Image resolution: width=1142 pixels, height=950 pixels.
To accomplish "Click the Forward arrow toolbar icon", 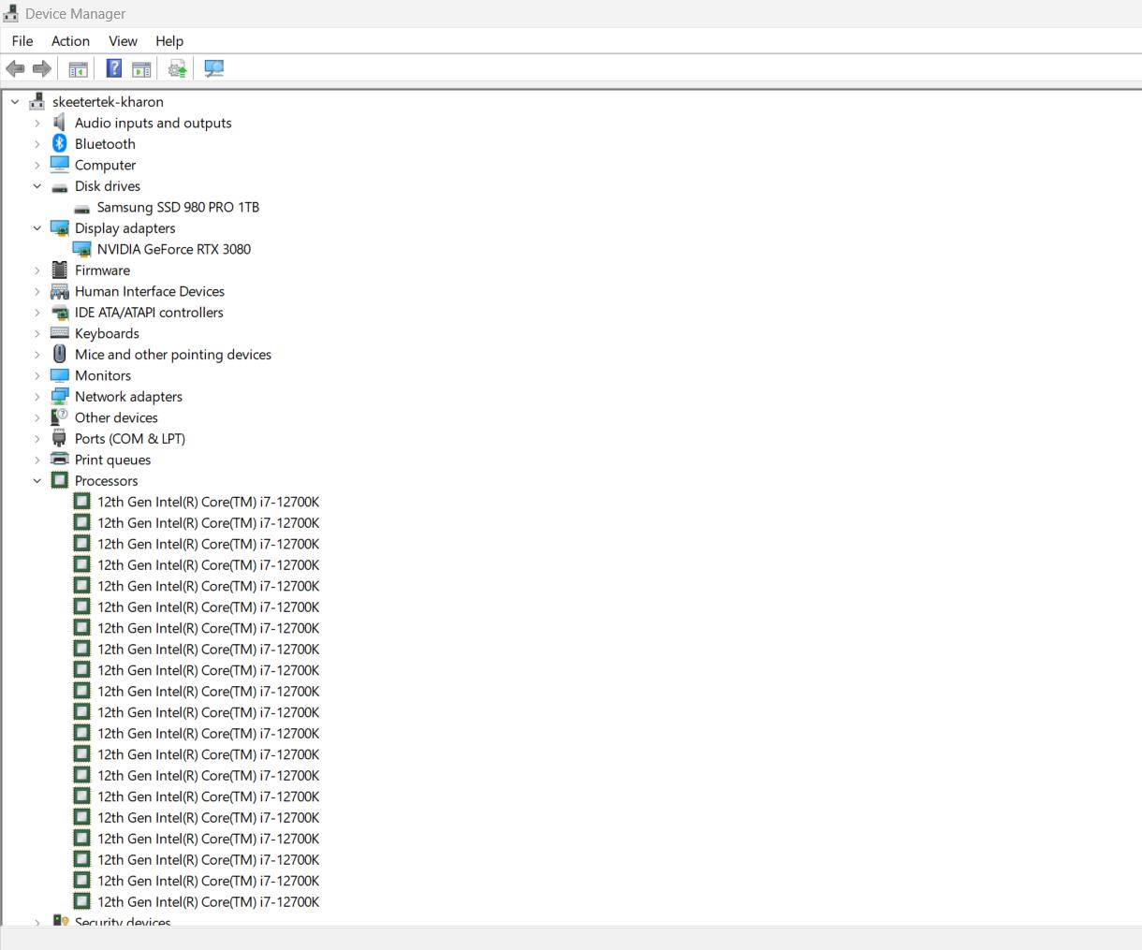I will [42, 68].
